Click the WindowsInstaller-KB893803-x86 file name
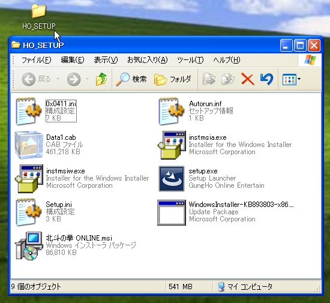Screen dimensions: 330x303 [x=241, y=205]
